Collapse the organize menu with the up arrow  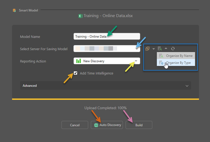tap(166, 48)
